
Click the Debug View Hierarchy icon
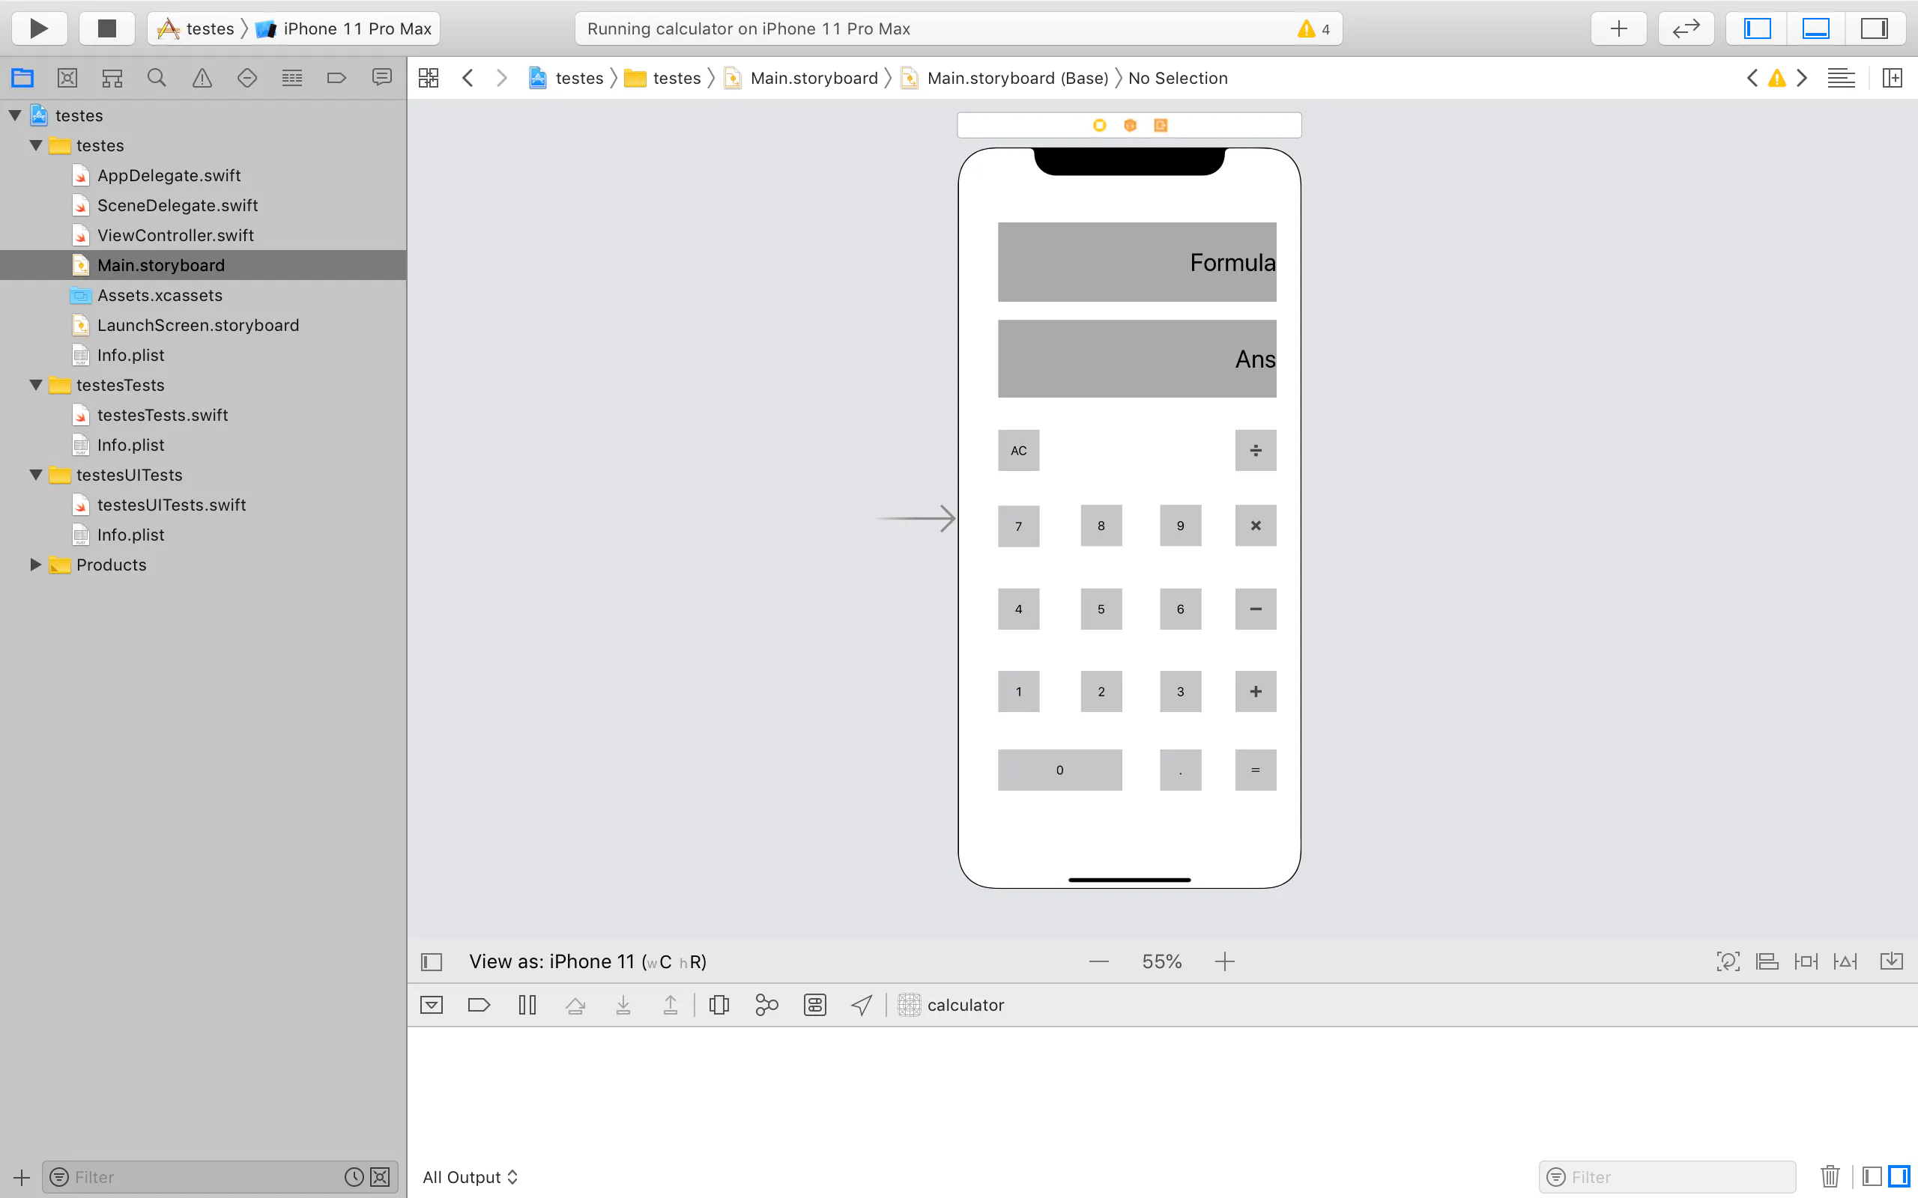pyautogui.click(x=719, y=1005)
